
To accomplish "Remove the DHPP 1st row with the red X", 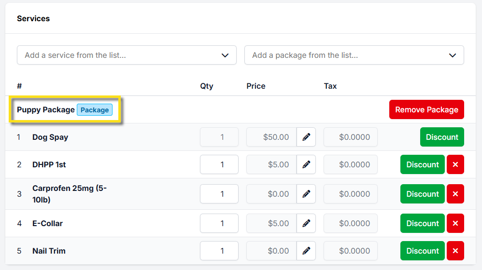I will coord(455,164).
